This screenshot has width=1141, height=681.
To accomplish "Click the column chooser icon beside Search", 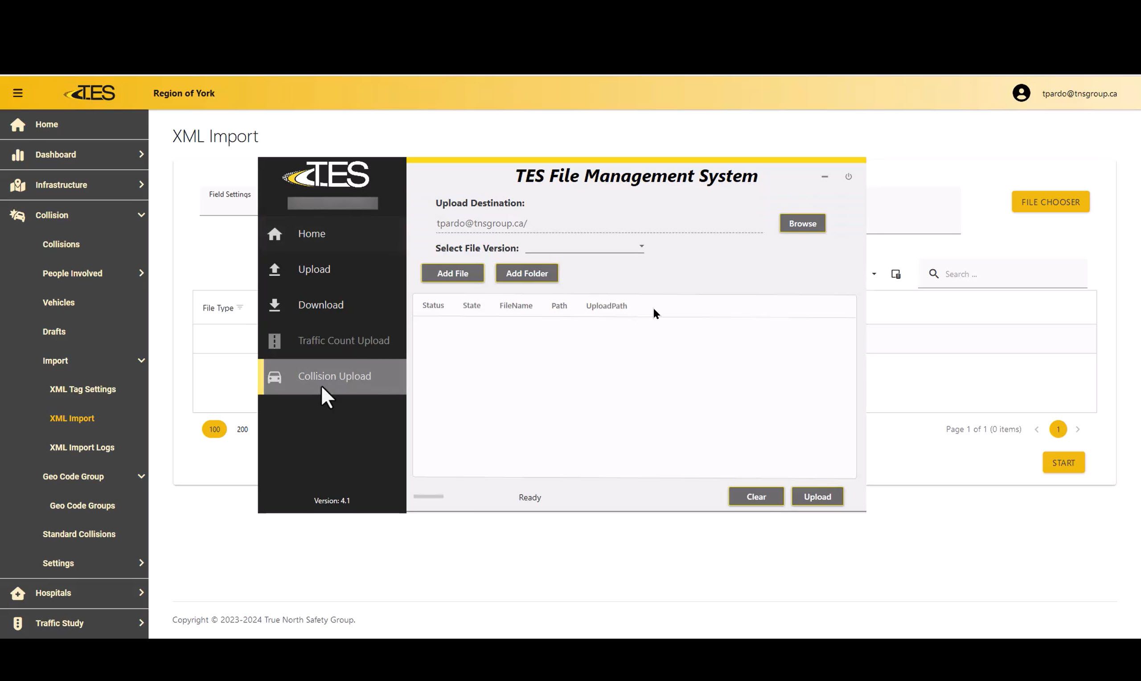I will click(895, 274).
